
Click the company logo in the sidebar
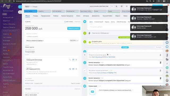(7, 6)
